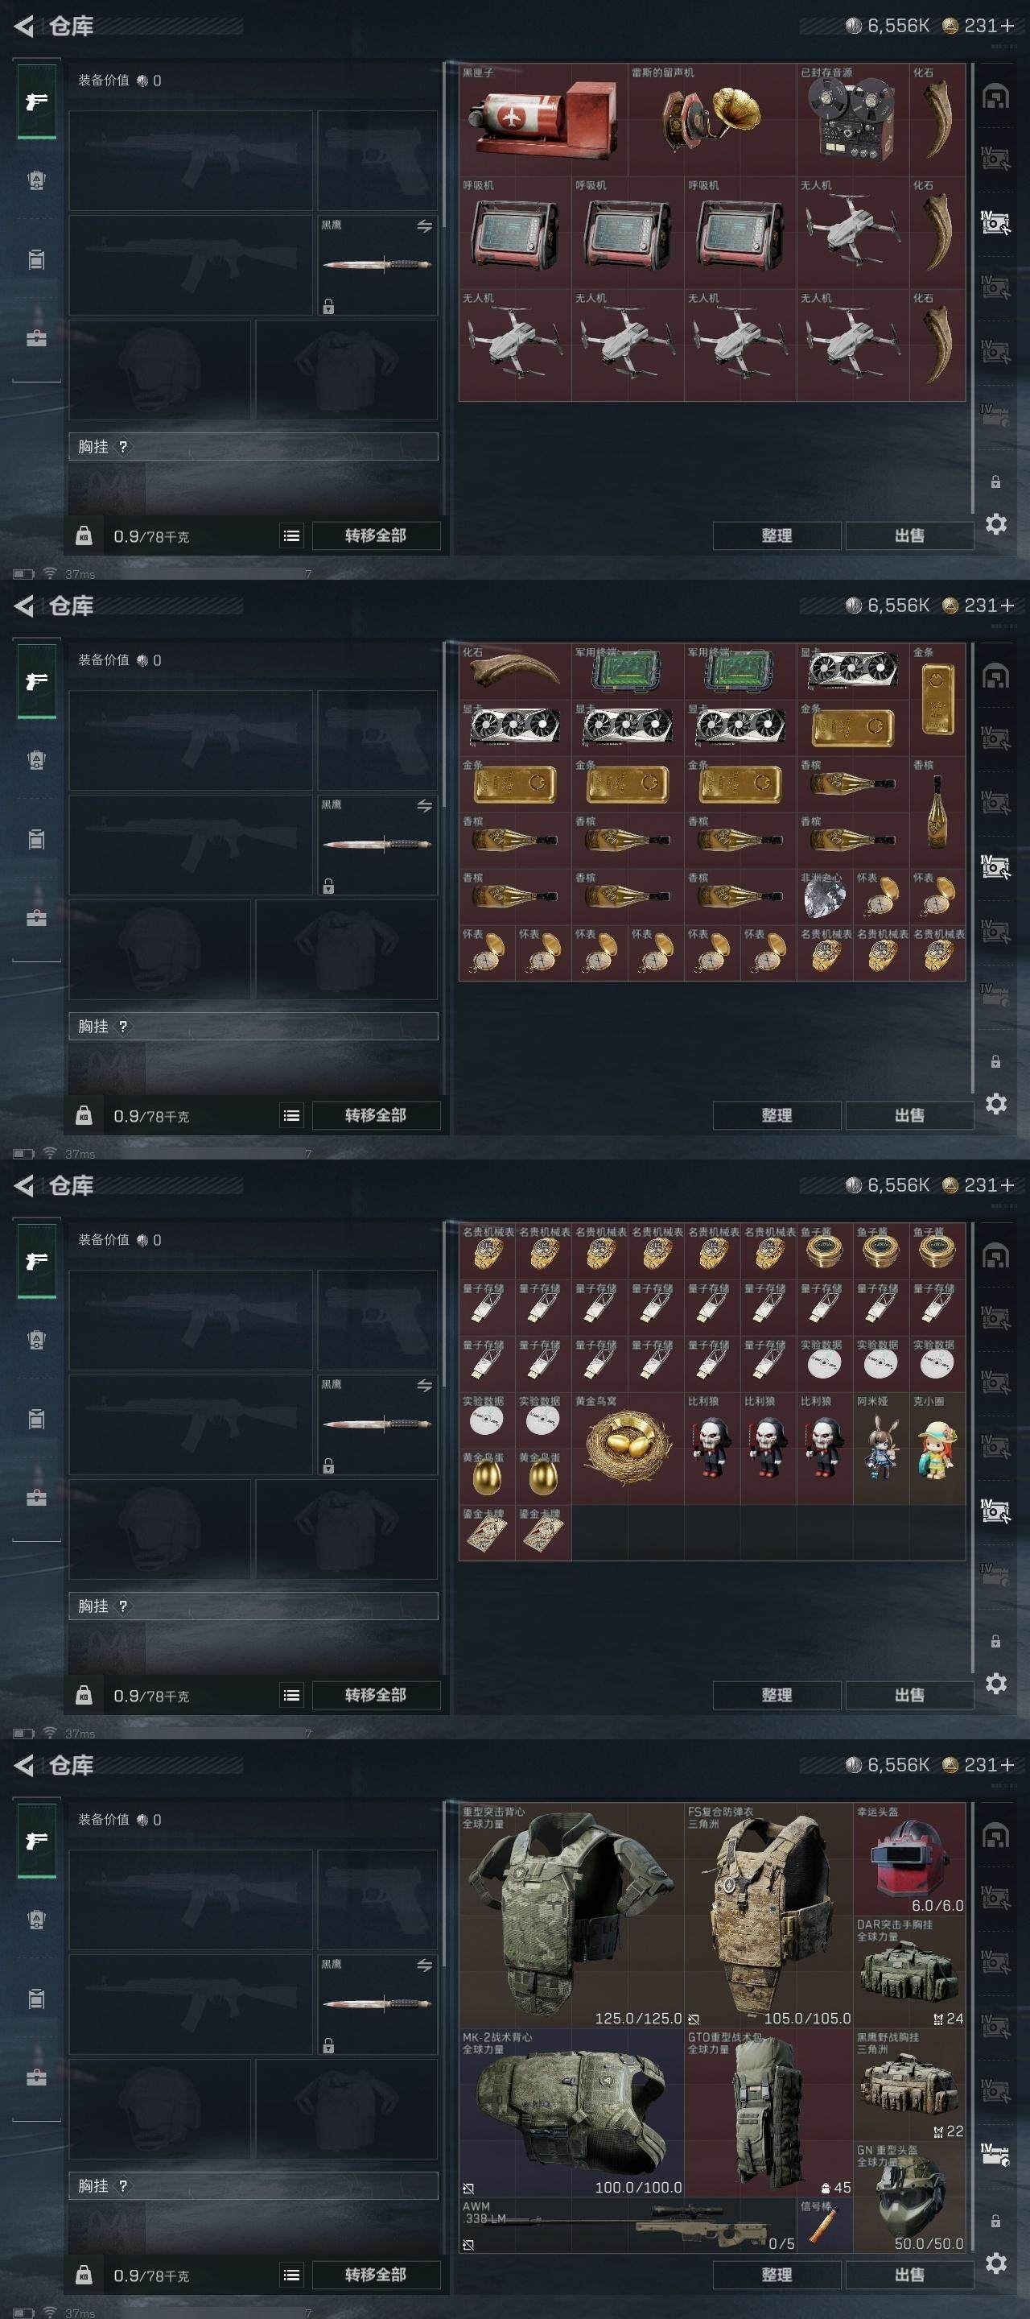
Task: Click 转移全部 in the screen showing 黄金鸟窝
Action: click(x=376, y=1695)
